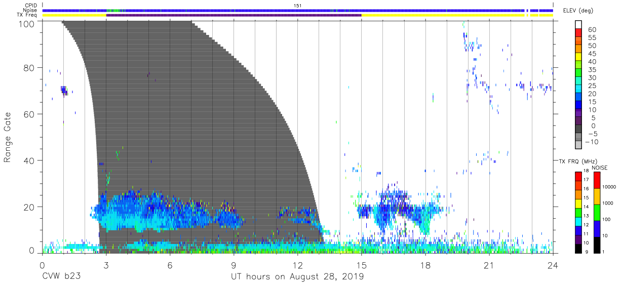
Task: Click the green NOISE colorbar segment above 100
Action: [597, 212]
